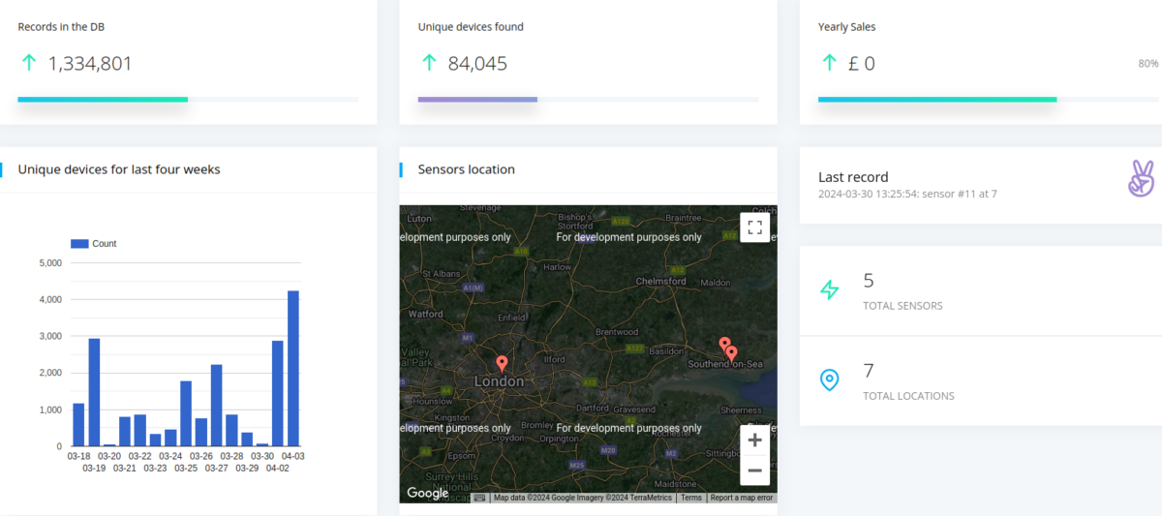Click the location pin Total Locations icon
The image size is (1162, 516).
[x=829, y=379]
